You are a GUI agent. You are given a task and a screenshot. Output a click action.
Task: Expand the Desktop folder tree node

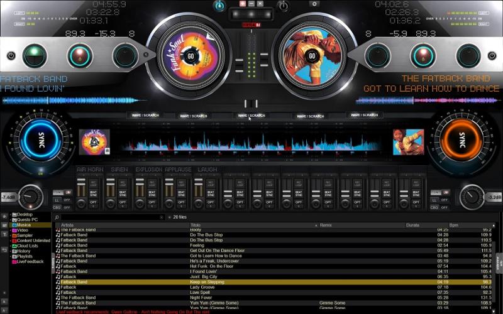pos(11,214)
